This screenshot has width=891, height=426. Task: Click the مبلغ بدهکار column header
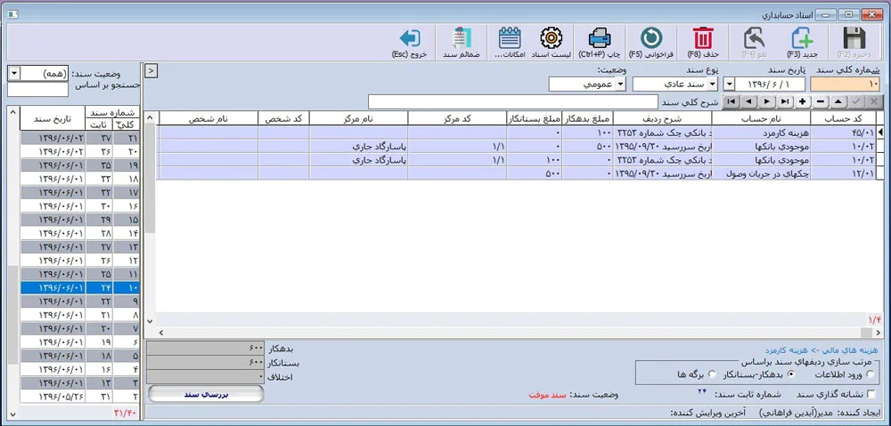click(x=588, y=117)
